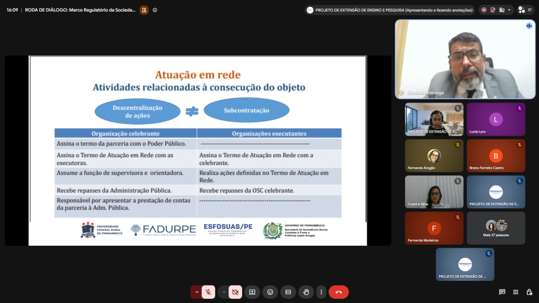Click muted mic icon on Fernanda Medeiros
Image resolution: width=539 pixels, height=303 pixels.
(x=457, y=217)
